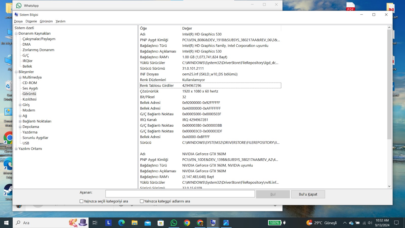Open the battery status tray icon
The image size is (405, 228).
point(358,223)
